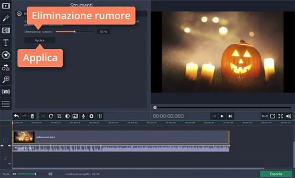Open the Import media tab in the sidebar

tap(6, 6)
